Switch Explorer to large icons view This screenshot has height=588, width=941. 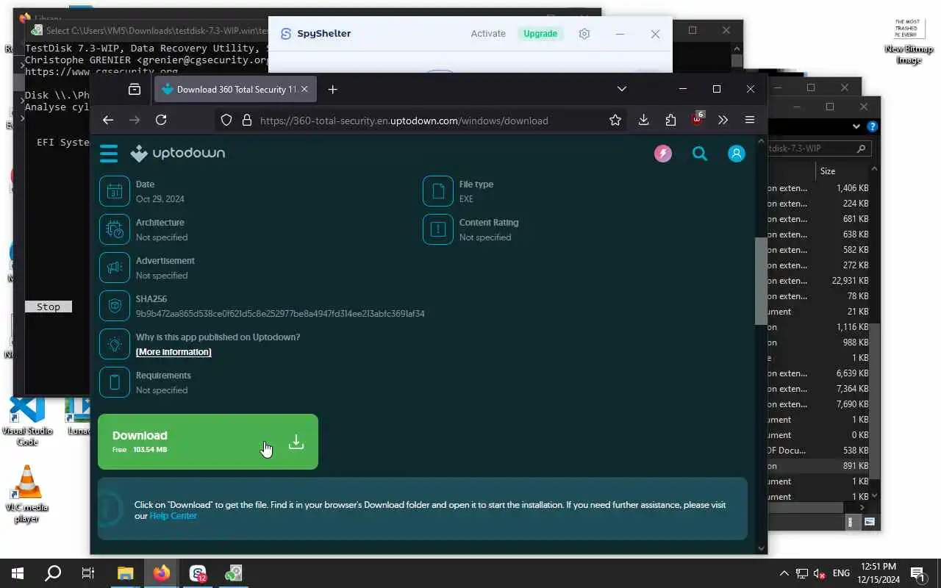click(870, 522)
